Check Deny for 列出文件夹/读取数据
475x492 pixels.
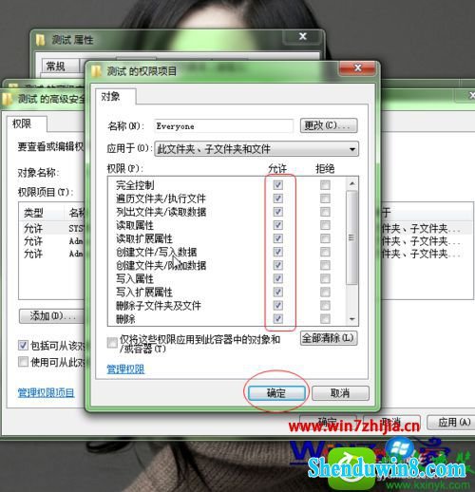tap(325, 212)
